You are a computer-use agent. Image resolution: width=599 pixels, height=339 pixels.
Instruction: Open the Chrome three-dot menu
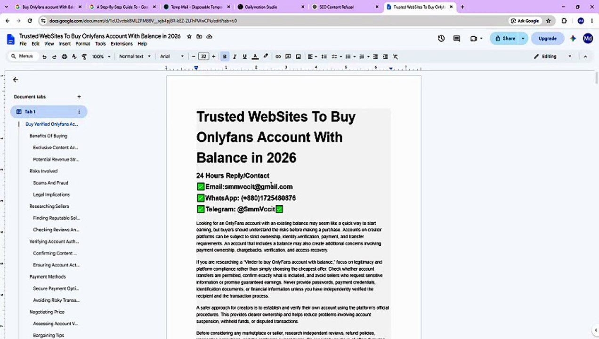coord(592,21)
